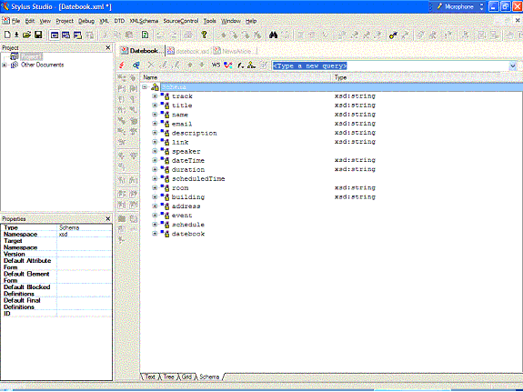Open a file with the folder icon
Image resolution: width=523 pixels, height=392 pixels.
pos(26,35)
